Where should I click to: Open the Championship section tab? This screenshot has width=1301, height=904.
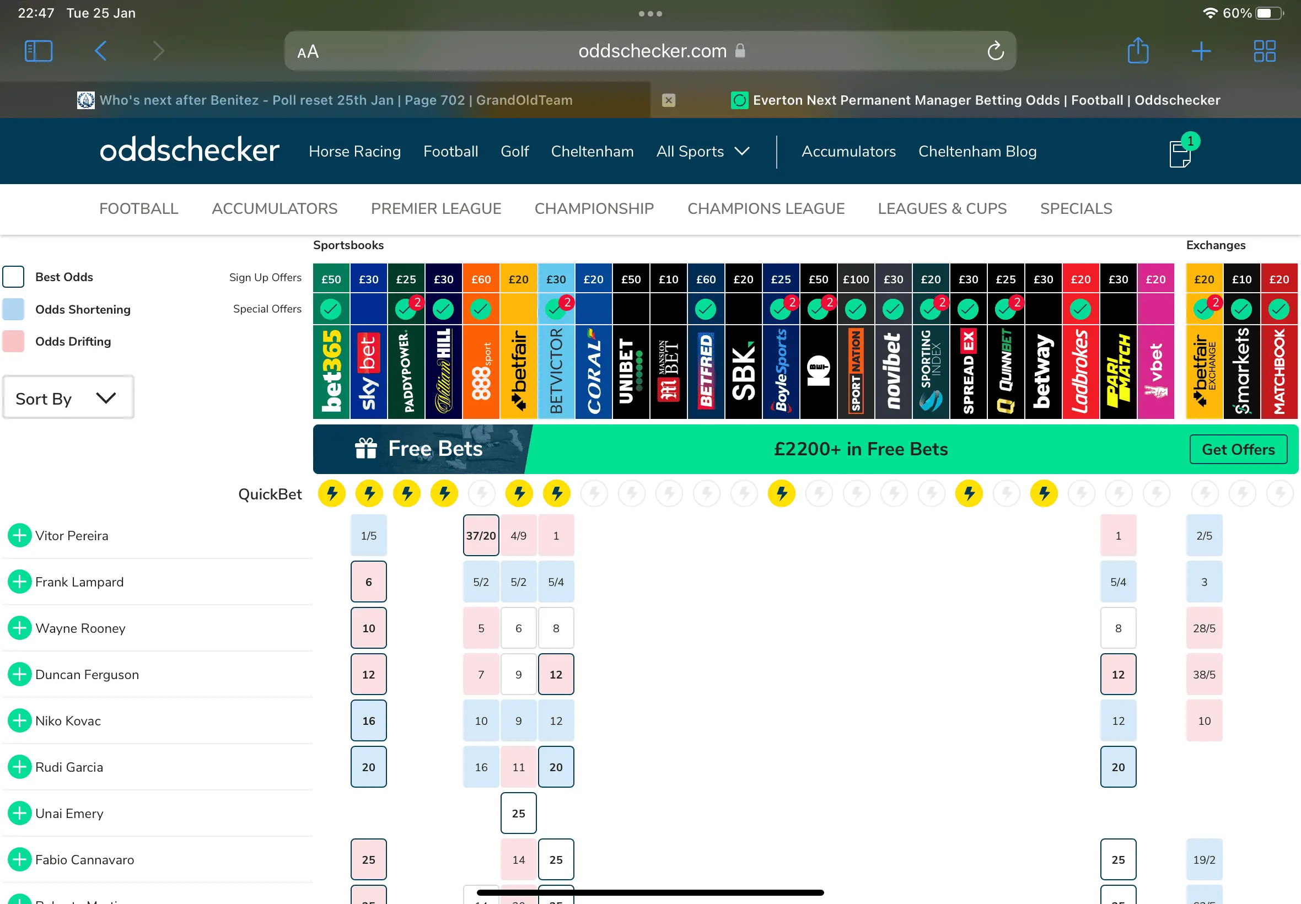pos(594,208)
